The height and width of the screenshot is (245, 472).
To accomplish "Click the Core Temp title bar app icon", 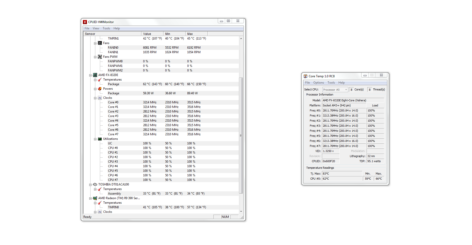I will pyautogui.click(x=305, y=76).
